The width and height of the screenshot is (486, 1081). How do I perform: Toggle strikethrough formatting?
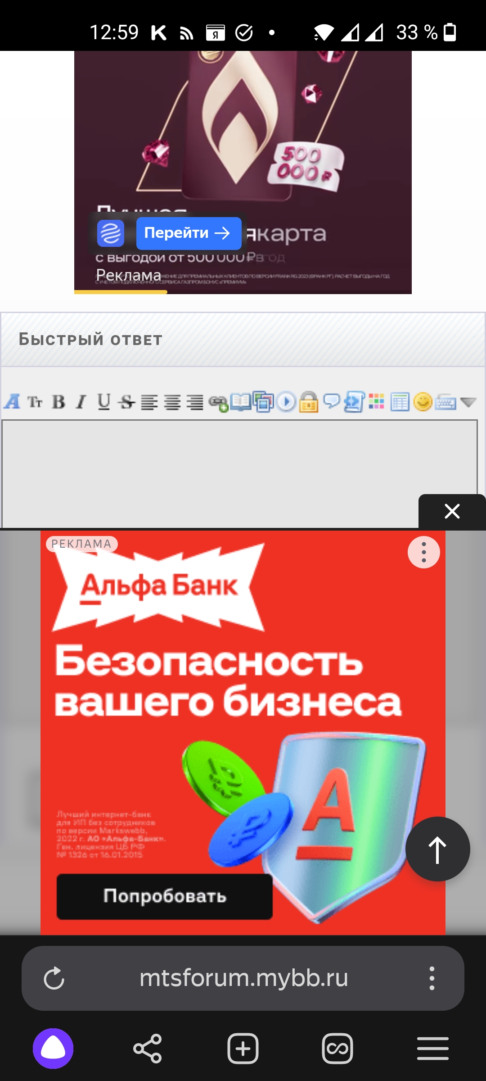pos(126,401)
